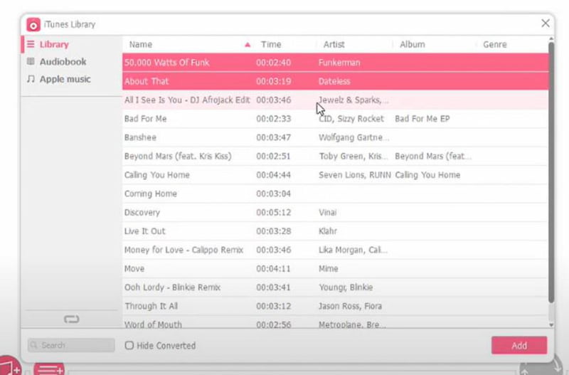Click artist Dateless cell
The height and width of the screenshot is (375, 569).
334,81
